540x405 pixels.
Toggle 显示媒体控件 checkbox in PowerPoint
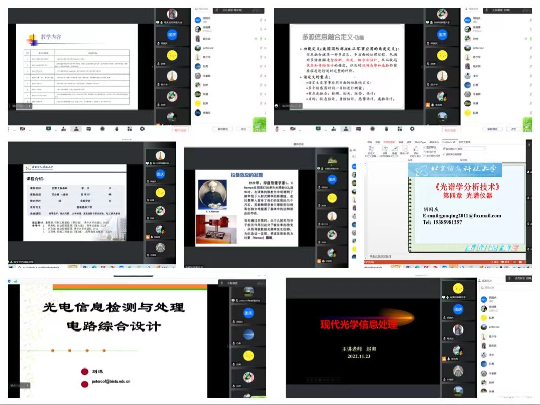424,155
